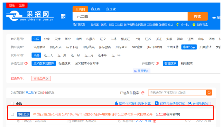Viewport: 223px width, 130px height.
Task: Switch to 查工程 search tab
Action: tap(95, 9)
